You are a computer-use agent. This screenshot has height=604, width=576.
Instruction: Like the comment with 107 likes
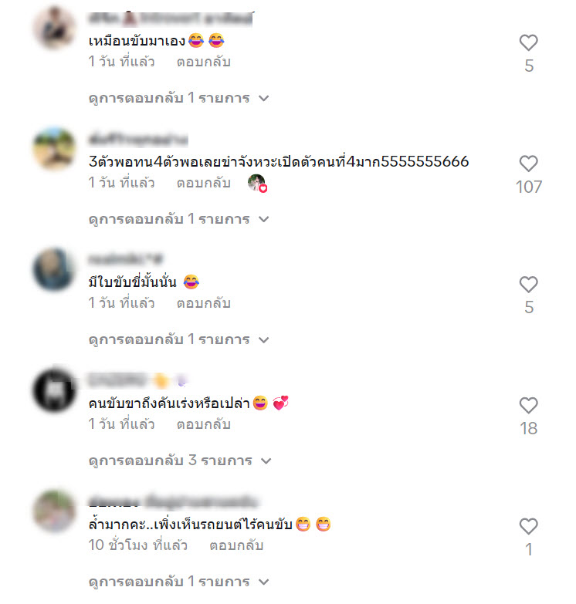click(x=528, y=164)
